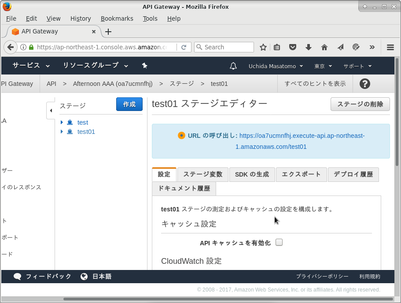Open a new tab with plus button
The width and height of the screenshot is (401, 303).
point(108,32)
